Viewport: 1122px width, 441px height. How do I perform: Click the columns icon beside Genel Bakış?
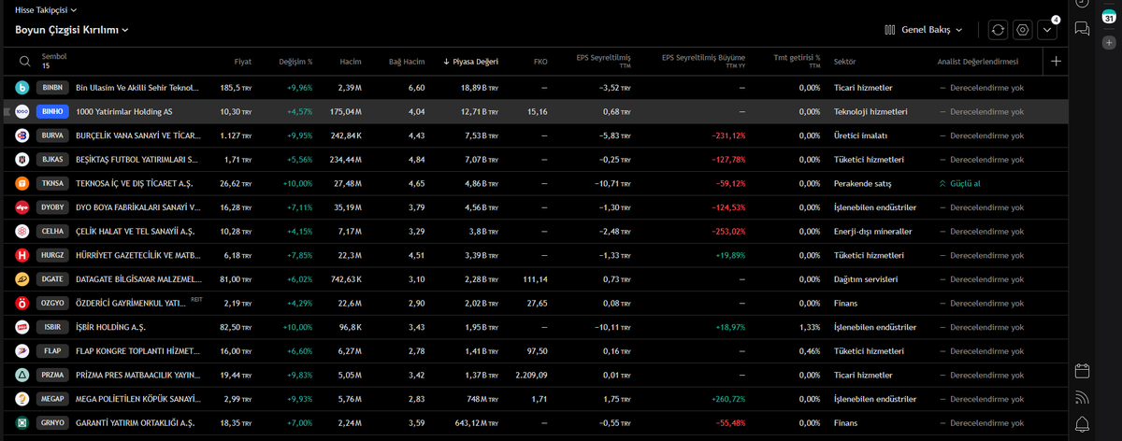(x=890, y=30)
